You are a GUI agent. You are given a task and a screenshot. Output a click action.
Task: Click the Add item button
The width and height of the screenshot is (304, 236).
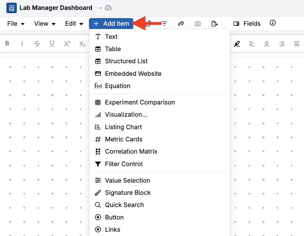click(111, 24)
